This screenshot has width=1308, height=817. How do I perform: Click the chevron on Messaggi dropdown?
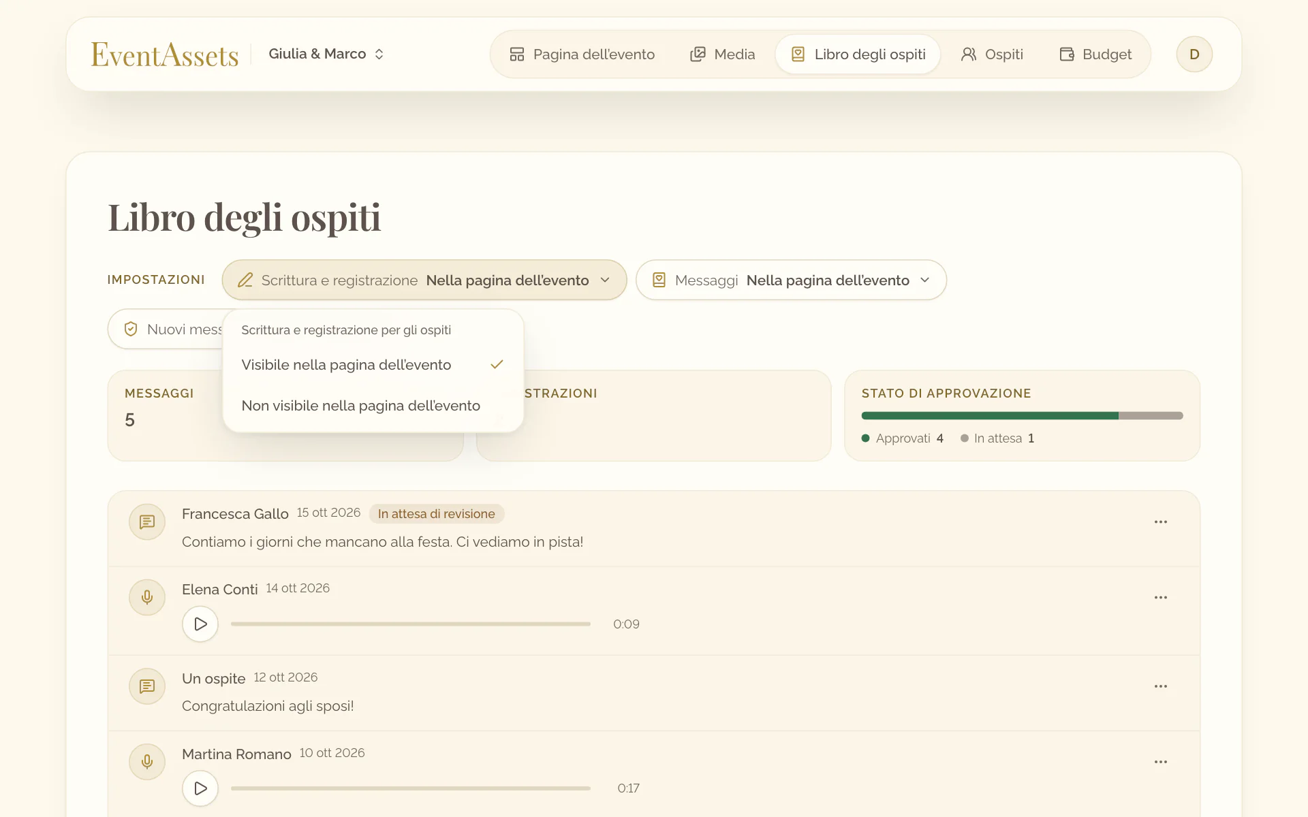click(925, 281)
